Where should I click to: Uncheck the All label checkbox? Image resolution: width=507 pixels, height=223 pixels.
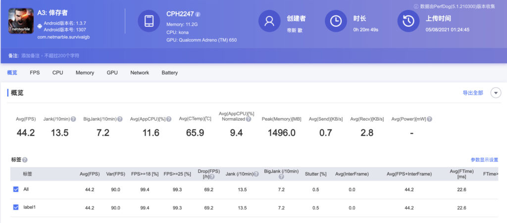(x=16, y=189)
